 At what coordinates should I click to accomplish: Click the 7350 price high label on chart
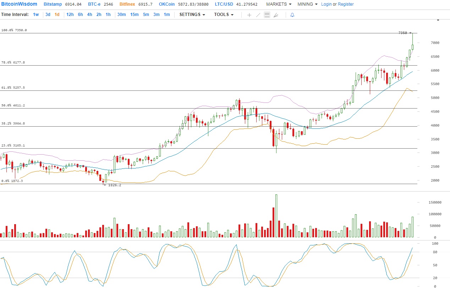coord(403,33)
